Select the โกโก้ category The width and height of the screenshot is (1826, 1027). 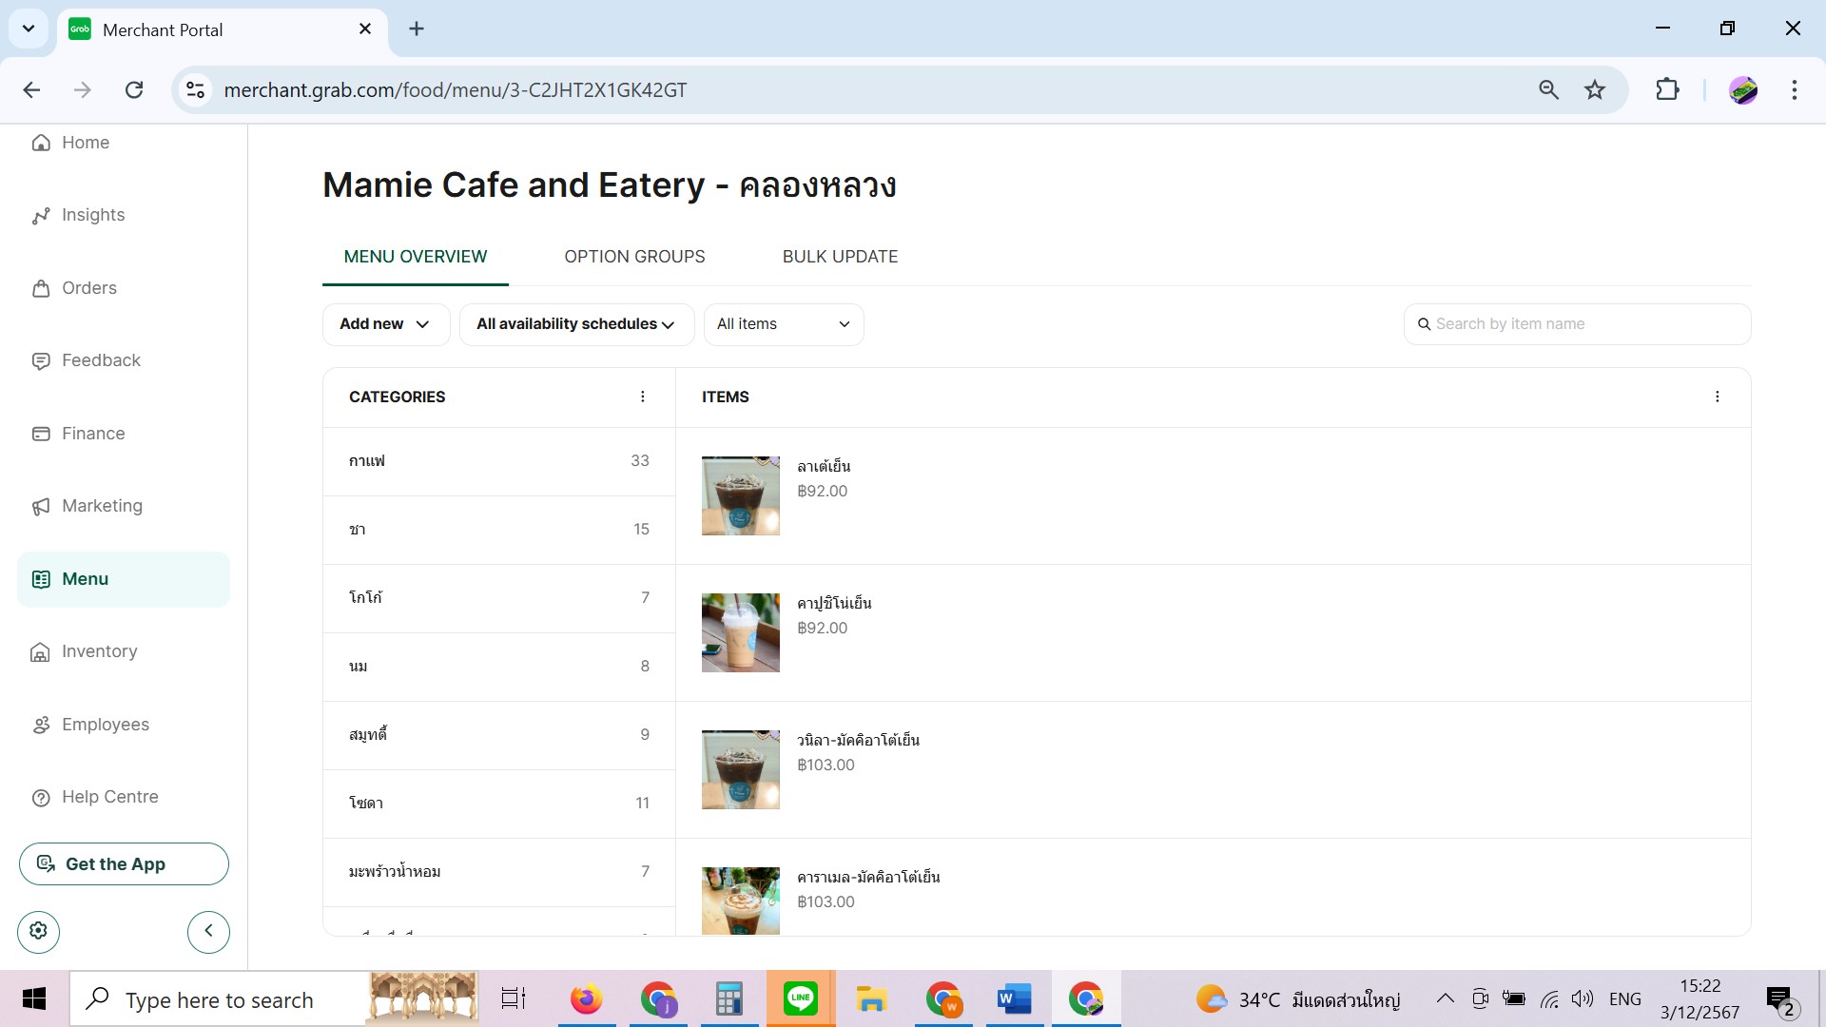pos(499,598)
